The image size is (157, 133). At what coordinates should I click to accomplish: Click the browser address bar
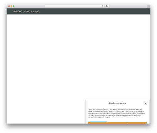click(x=74, y=6)
